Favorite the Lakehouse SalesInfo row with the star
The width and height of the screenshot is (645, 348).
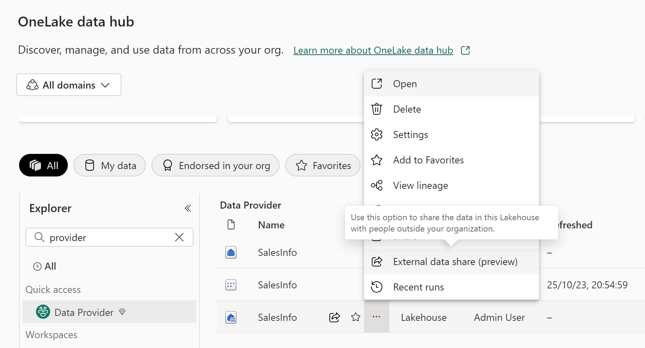point(356,317)
